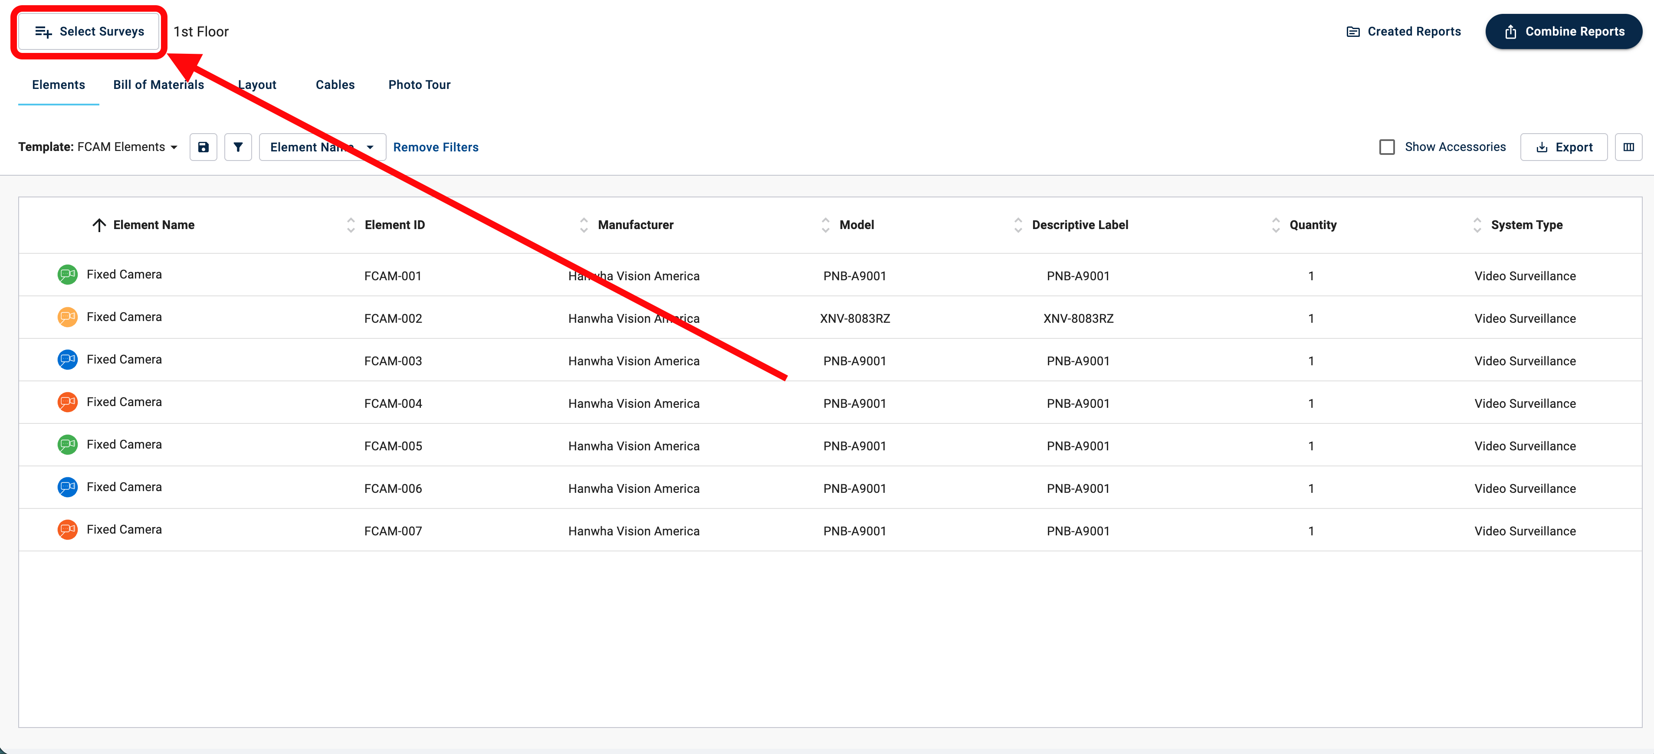The height and width of the screenshot is (754, 1654).
Task: Click blue camera icon for FCAM-003
Action: [67, 360]
